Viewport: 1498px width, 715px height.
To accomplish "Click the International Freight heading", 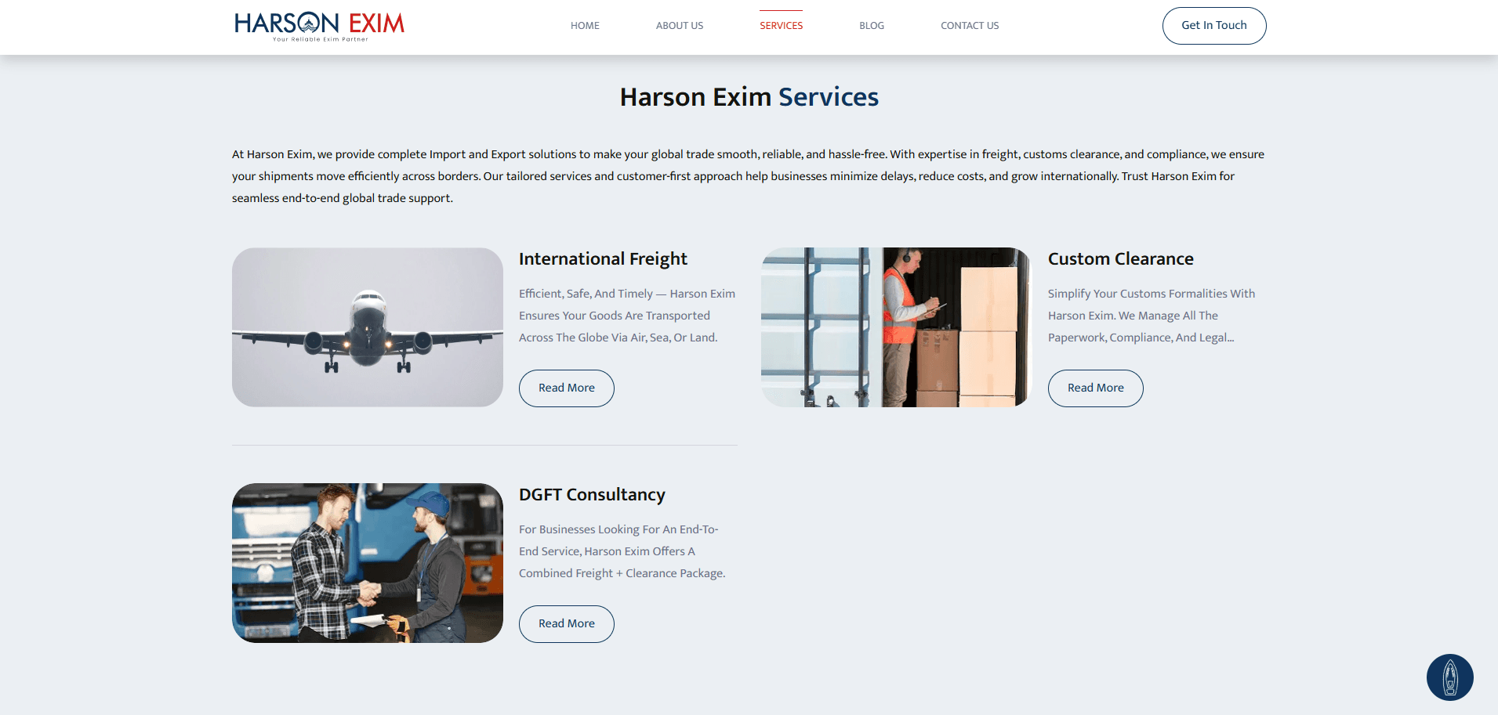I will [603, 259].
